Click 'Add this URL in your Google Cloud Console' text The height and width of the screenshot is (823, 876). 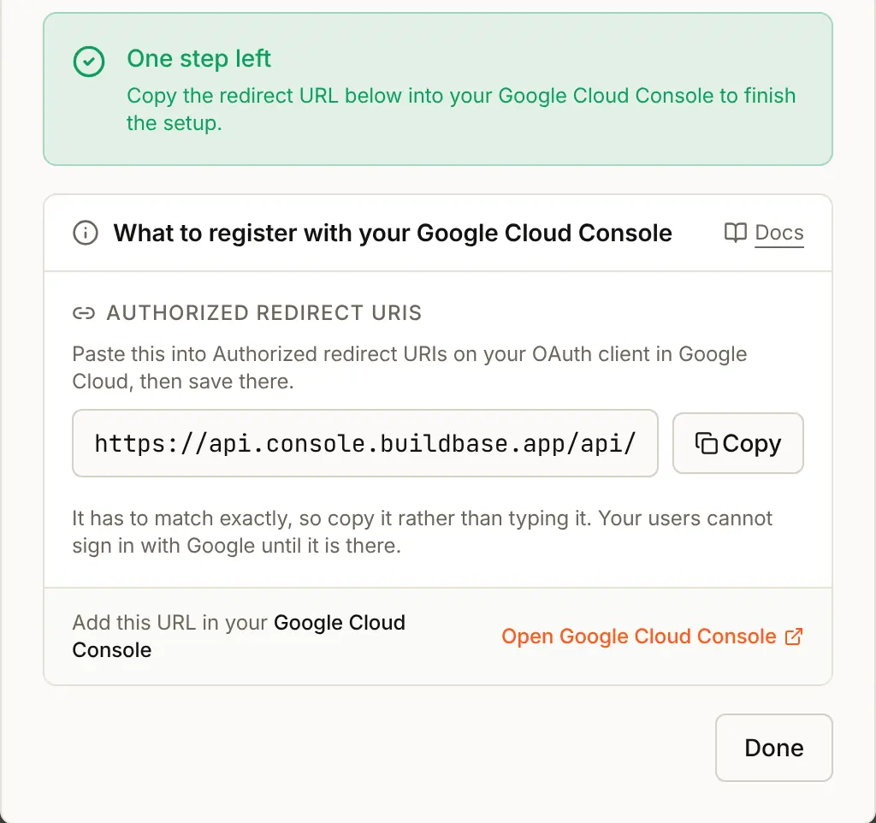pos(239,636)
